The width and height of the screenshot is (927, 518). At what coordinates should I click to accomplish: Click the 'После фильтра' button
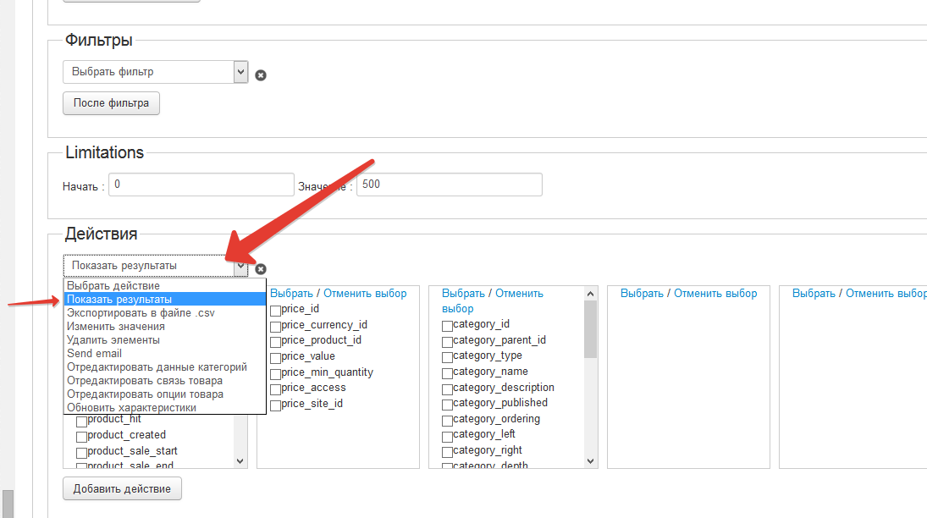[111, 103]
